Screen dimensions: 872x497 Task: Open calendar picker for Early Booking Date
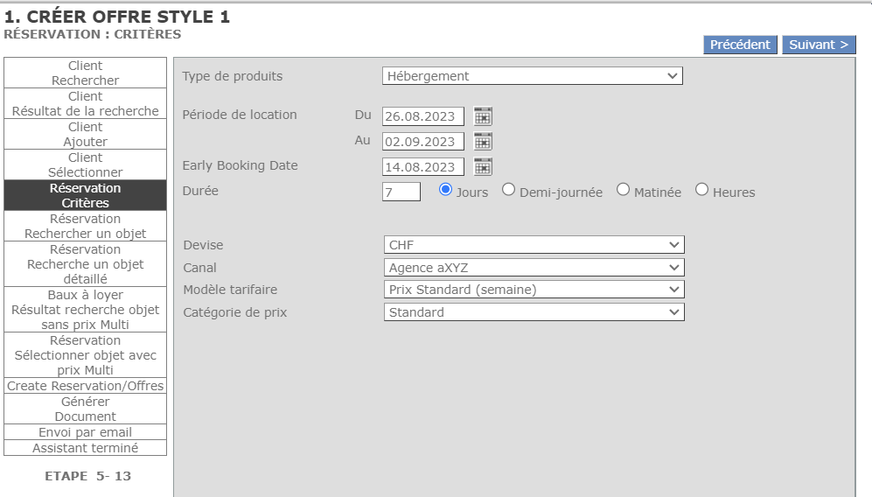[483, 166]
